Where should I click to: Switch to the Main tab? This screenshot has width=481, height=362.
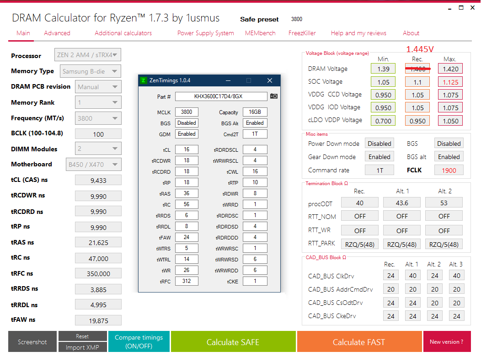click(x=23, y=33)
